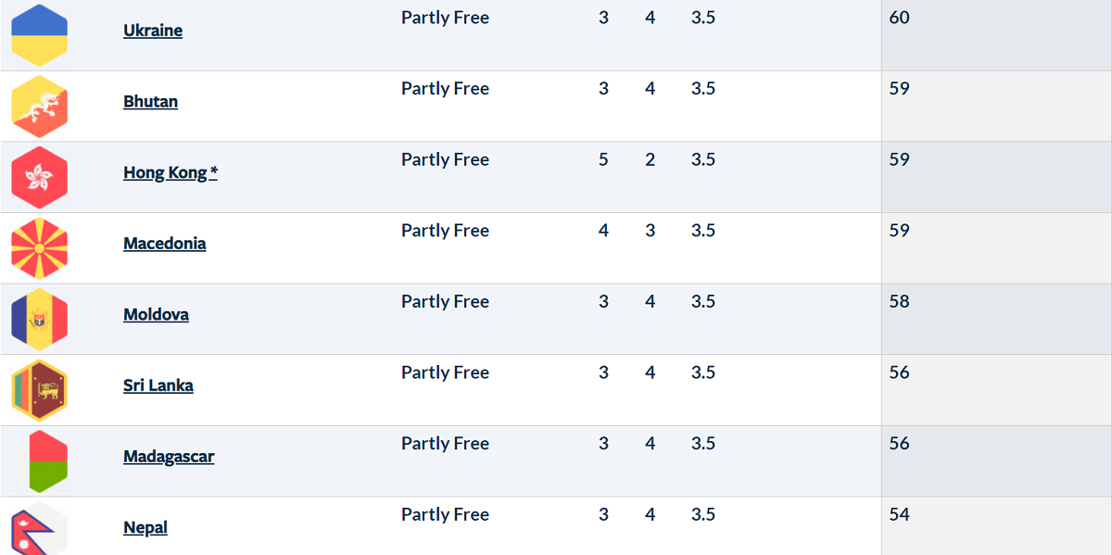Open the Sri Lanka country link

[x=158, y=385]
